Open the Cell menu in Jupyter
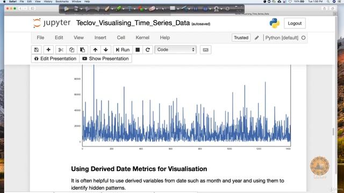 point(121,38)
